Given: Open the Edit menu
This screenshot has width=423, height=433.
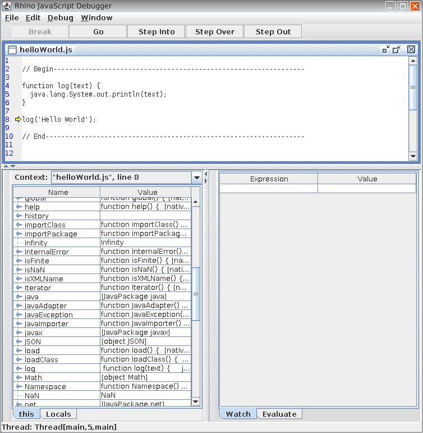Looking at the screenshot, I should click(33, 17).
